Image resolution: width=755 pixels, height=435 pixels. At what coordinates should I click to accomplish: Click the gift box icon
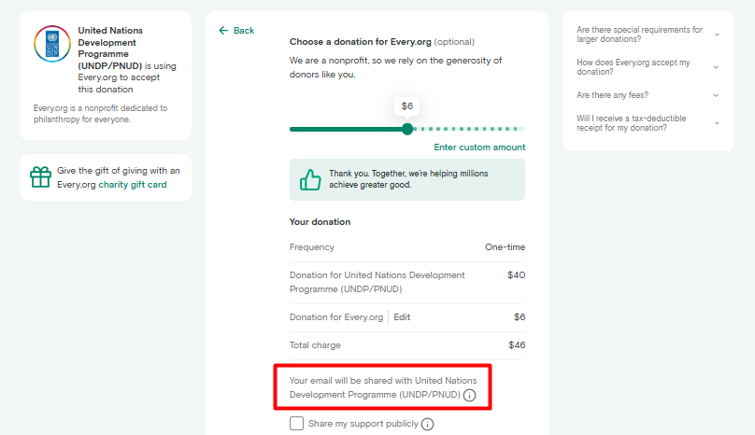point(40,177)
